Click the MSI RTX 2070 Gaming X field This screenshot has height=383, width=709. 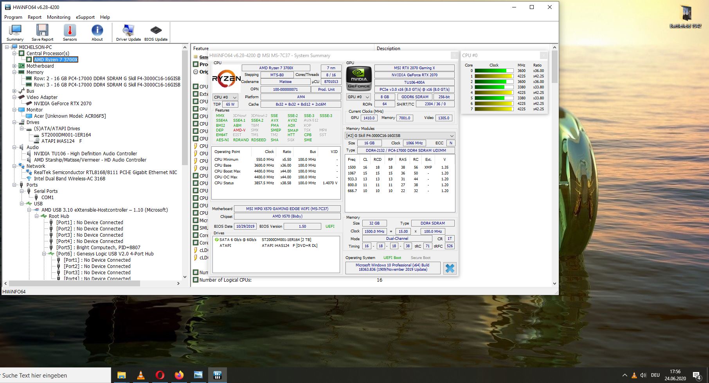pos(414,68)
